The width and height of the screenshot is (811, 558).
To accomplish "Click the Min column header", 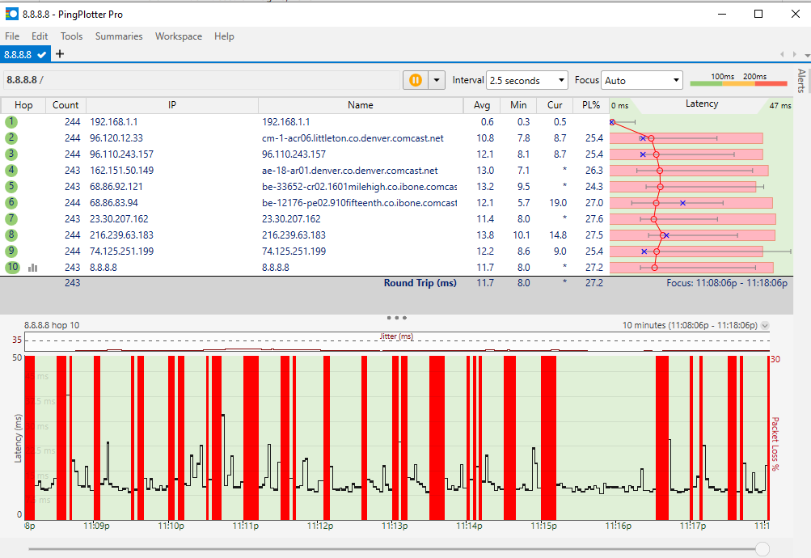I will pyautogui.click(x=518, y=105).
